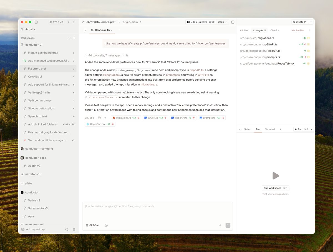Click the yellow modified marker for prompts.ts
Screen dimensions: 333x252
click(308, 57)
